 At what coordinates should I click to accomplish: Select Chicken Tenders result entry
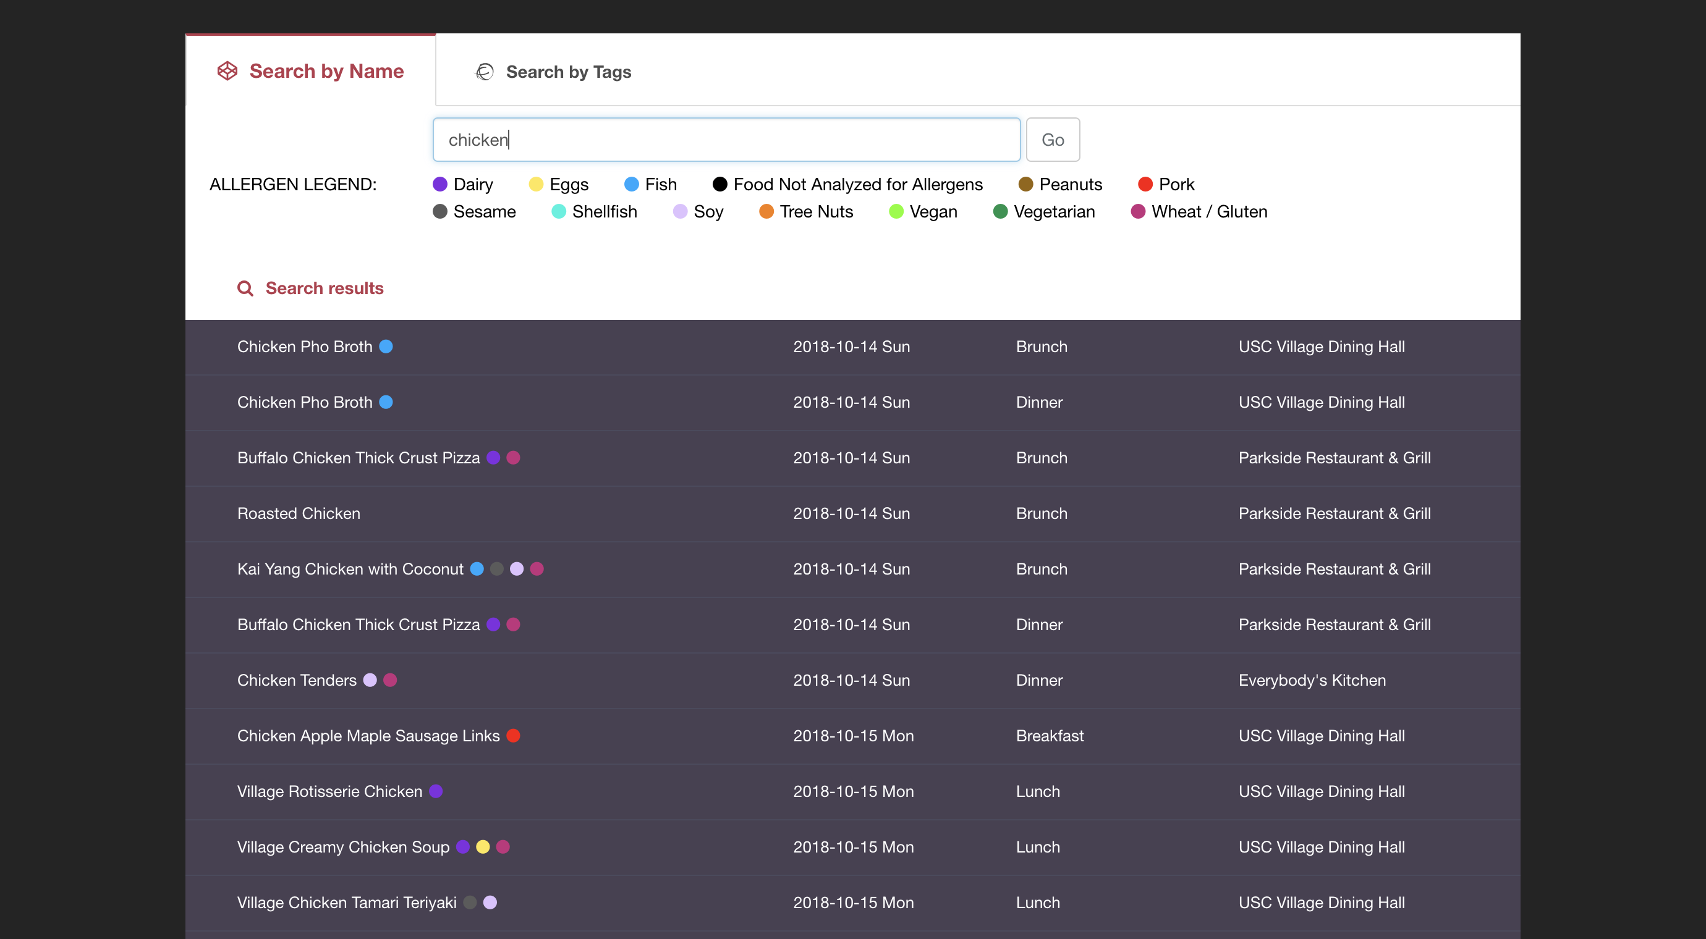(x=297, y=680)
